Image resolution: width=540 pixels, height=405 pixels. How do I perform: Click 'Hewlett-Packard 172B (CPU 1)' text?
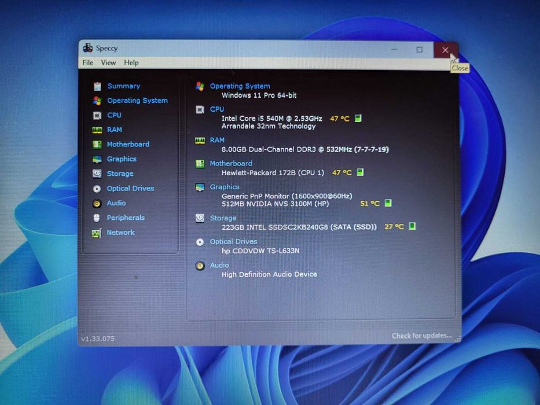[273, 172]
